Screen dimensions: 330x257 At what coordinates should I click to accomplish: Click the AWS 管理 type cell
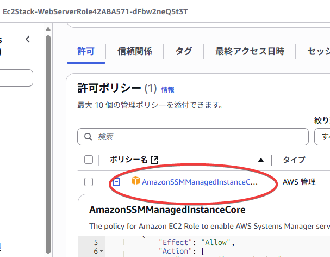(x=299, y=182)
